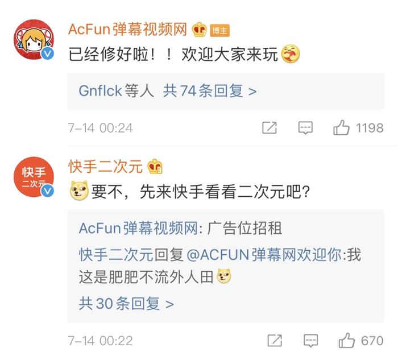Open 快手二次元 avatar profile
The height and width of the screenshot is (356, 398).
34,177
